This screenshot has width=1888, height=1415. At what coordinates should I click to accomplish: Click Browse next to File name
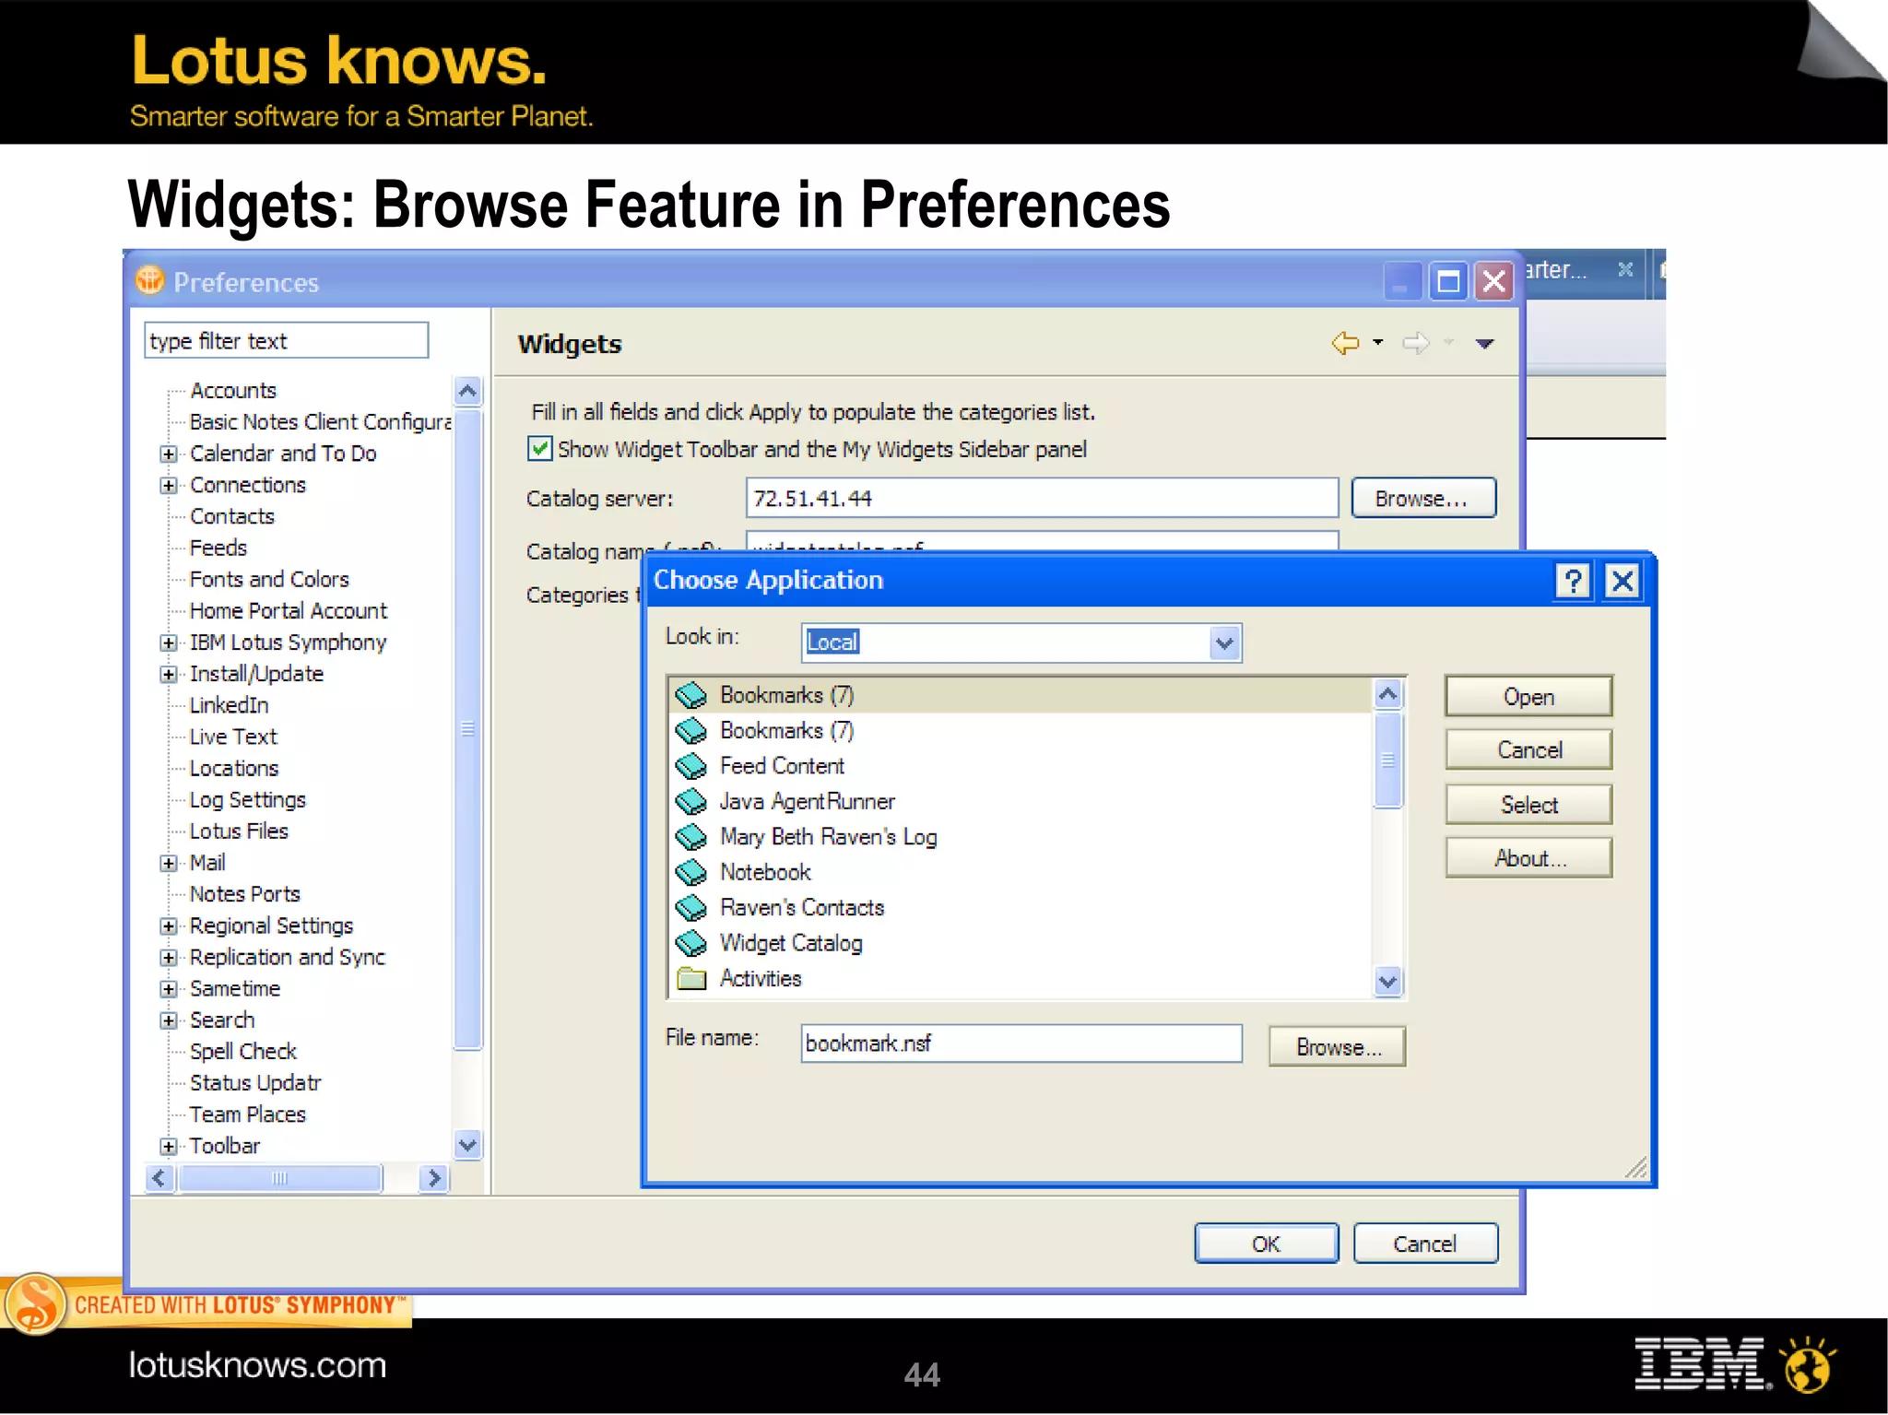coord(1337,1047)
